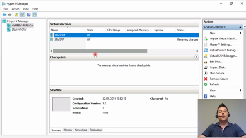246x138 pixels.
Task: Click the 'Receiving changes' status of SRVERP
Action: [x=188, y=39]
